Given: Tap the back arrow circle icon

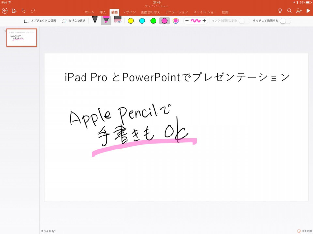Looking at the screenshot, I should 5,11.
